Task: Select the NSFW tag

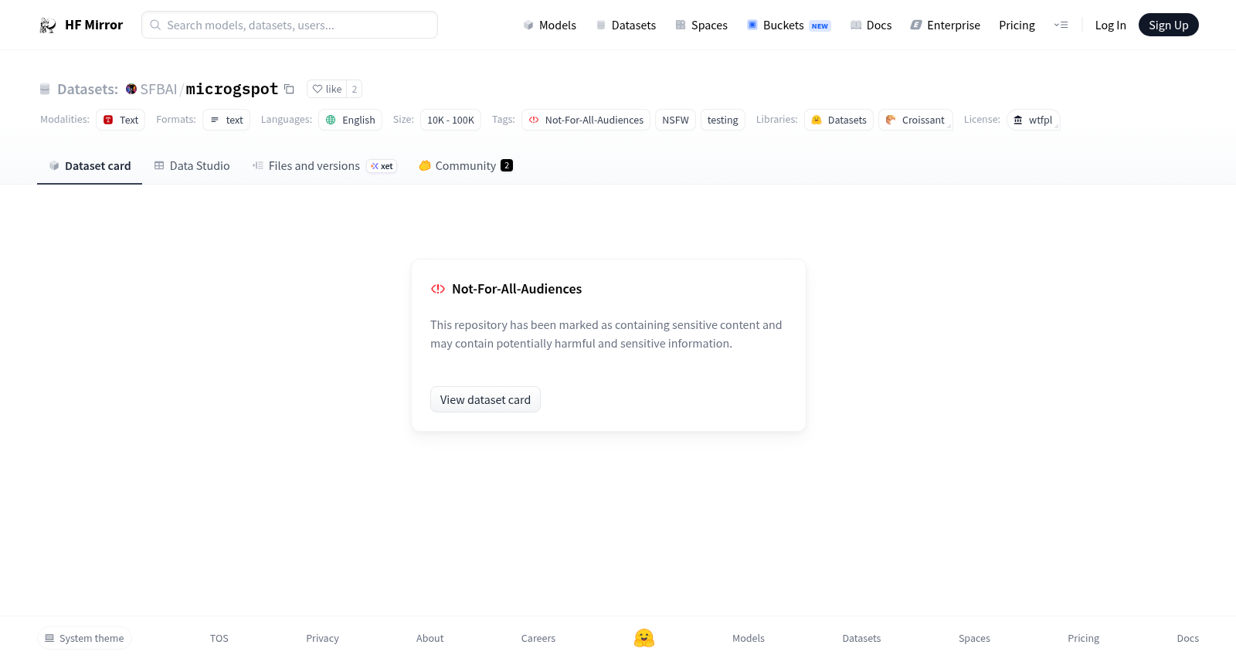Action: tap(675, 120)
